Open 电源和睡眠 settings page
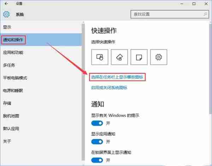This screenshot has width=212, height=166. pyautogui.click(x=41, y=91)
